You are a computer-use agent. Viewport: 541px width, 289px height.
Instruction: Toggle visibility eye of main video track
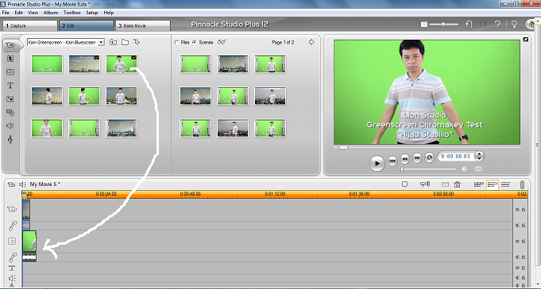click(x=517, y=210)
